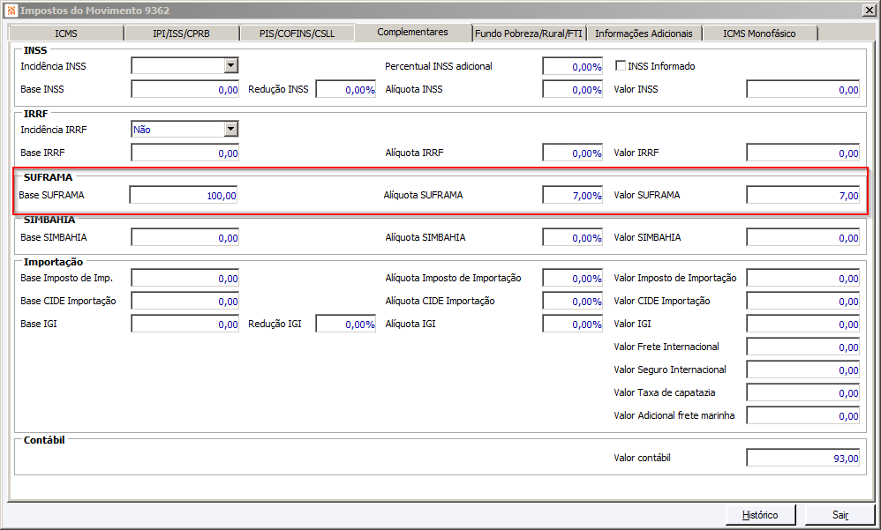Select the Redução IGI field
881x530 pixels.
click(345, 324)
